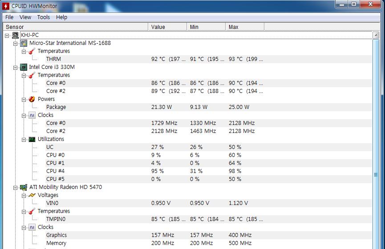Open the File menu
385x249 pixels.
click(9, 17)
